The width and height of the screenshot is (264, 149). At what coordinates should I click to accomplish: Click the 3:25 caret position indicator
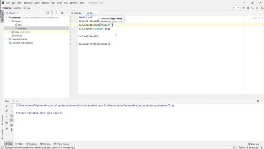coord(235,147)
